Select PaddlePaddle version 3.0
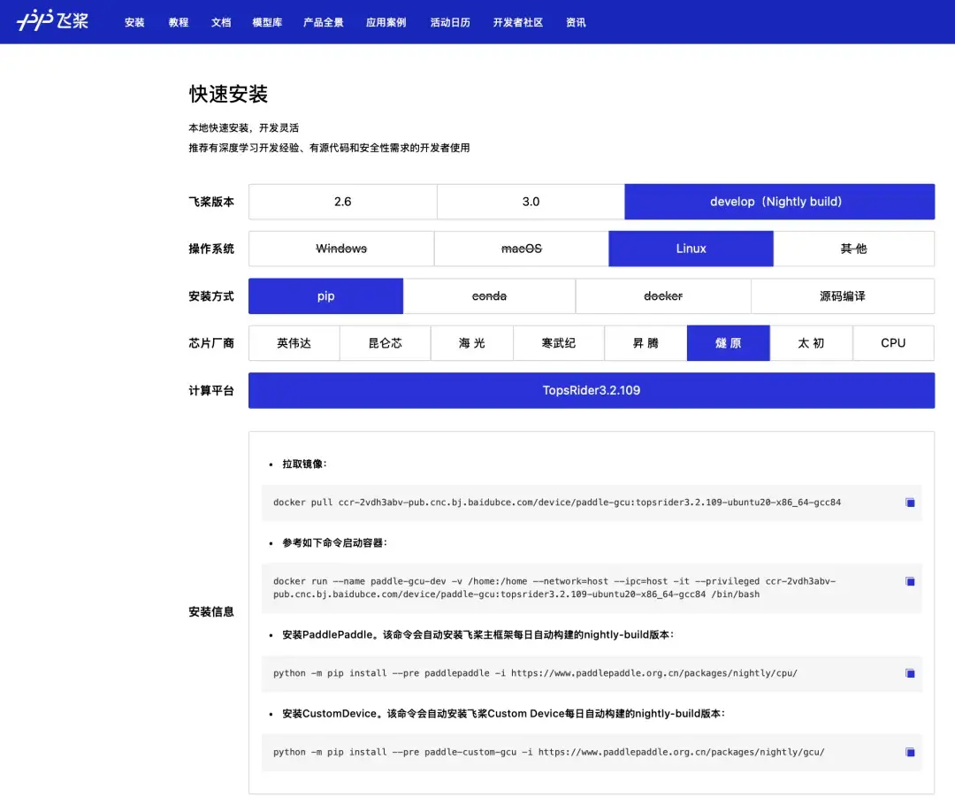955x805 pixels. (x=531, y=202)
